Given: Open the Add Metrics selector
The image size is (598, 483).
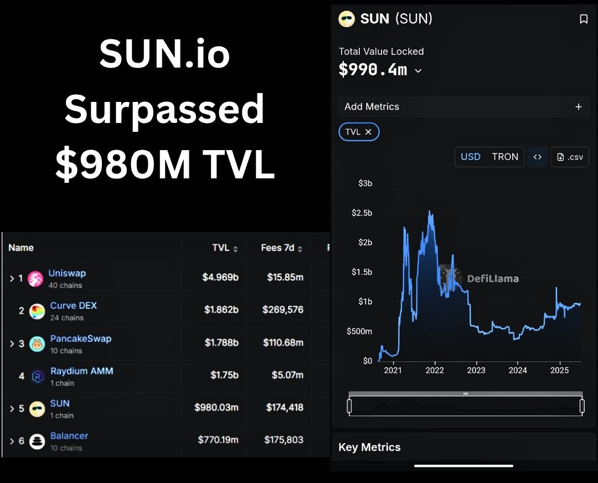Looking at the screenshot, I should pyautogui.click(x=463, y=107).
